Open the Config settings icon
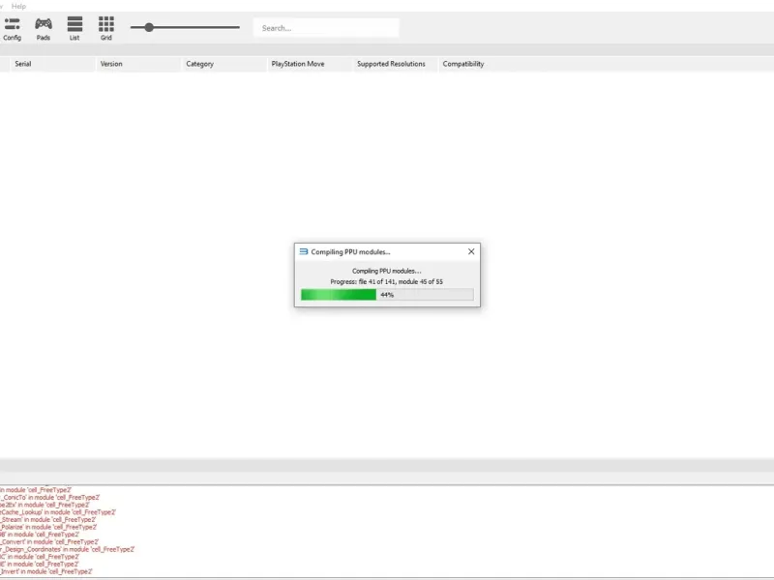The height and width of the screenshot is (580, 774). 12,28
